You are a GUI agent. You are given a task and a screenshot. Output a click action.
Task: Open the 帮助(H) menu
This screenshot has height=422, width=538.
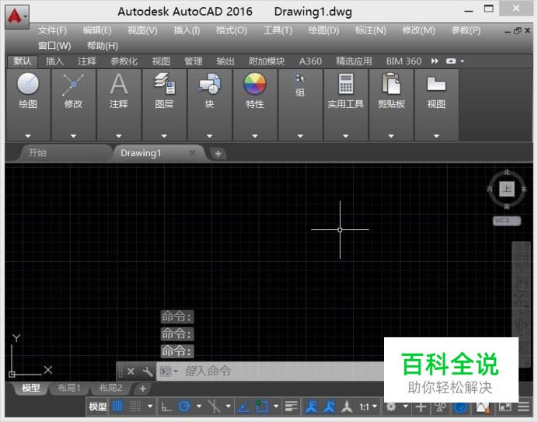pos(103,46)
